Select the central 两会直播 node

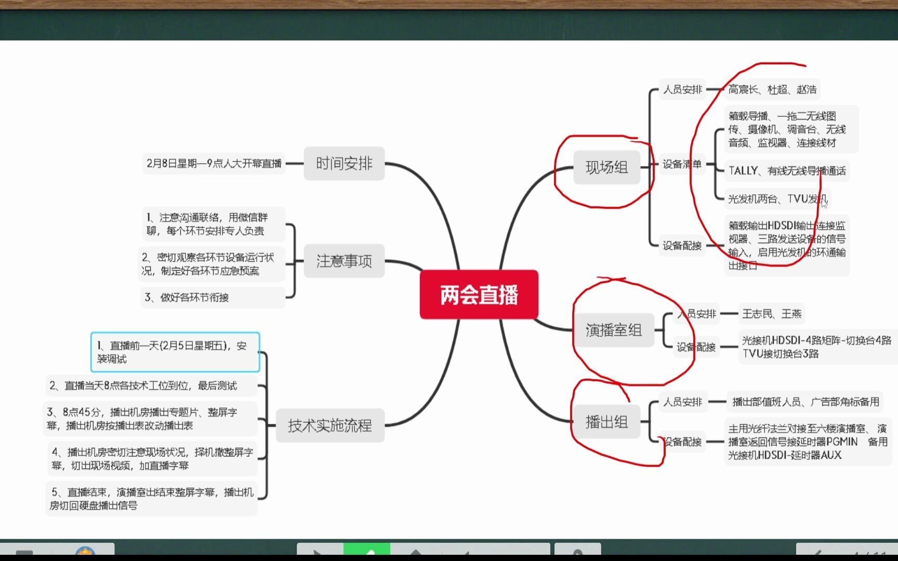(x=479, y=295)
